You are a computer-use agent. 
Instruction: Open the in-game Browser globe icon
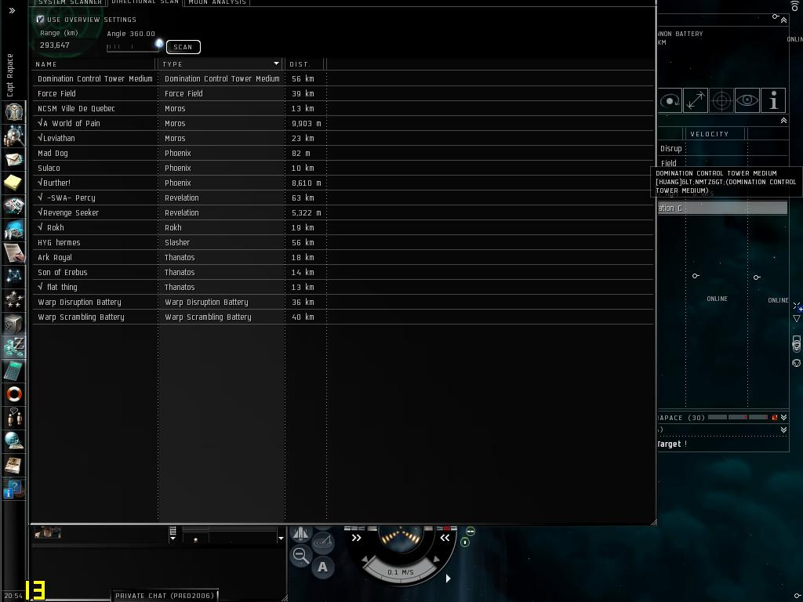tap(14, 441)
